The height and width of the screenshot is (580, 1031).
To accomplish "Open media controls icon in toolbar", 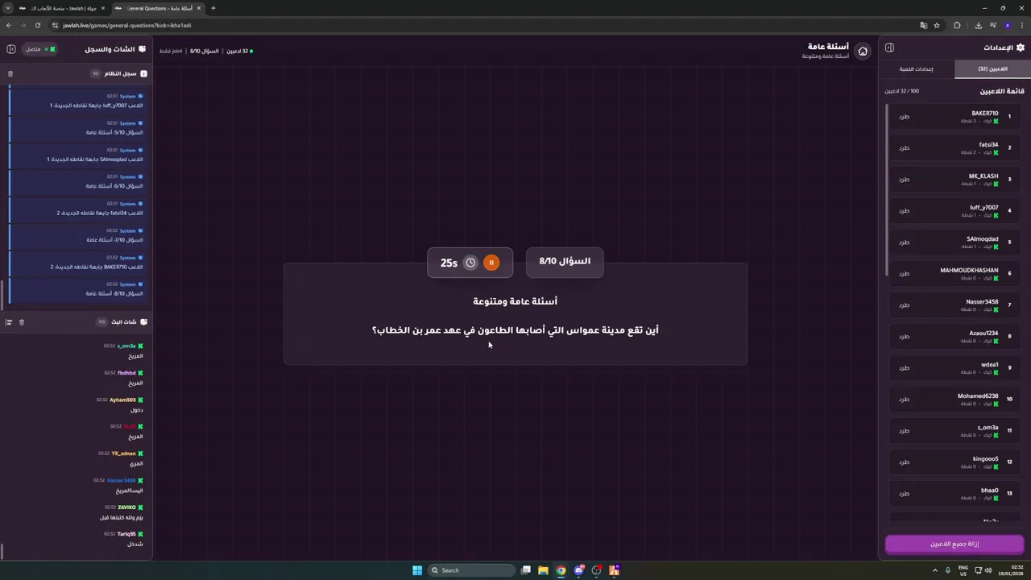I will click(992, 25).
